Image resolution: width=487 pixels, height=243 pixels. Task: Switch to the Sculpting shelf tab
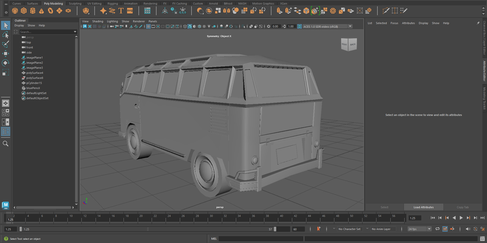(75, 3)
